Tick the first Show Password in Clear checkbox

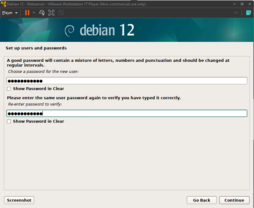click(9, 89)
